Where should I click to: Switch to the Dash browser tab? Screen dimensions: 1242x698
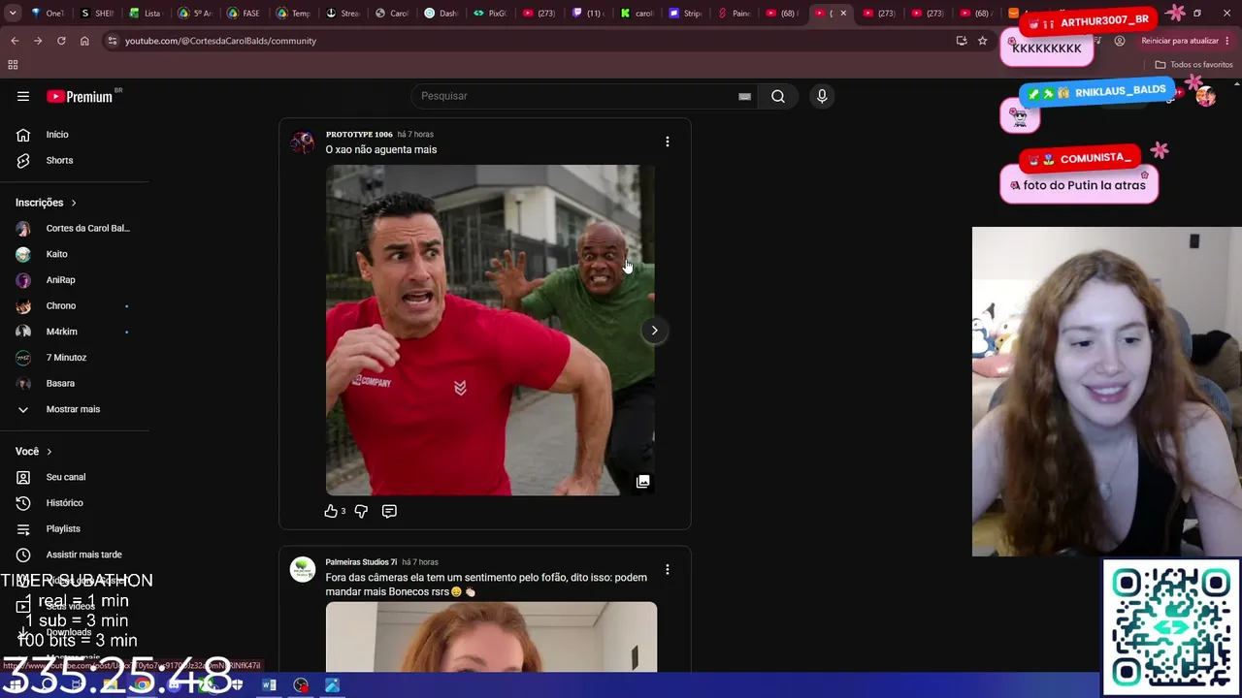pos(441,14)
